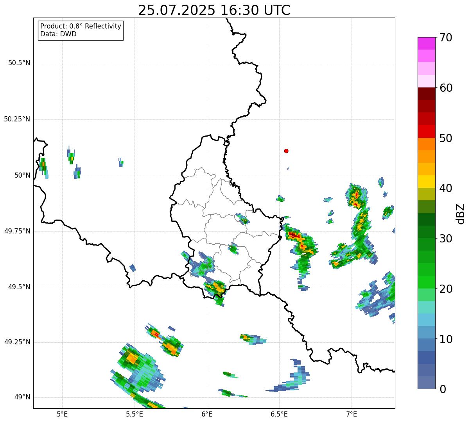Viewport: 470px width, 422px height.
Task: Click the 50.25°N latitude label
Action: (17, 119)
